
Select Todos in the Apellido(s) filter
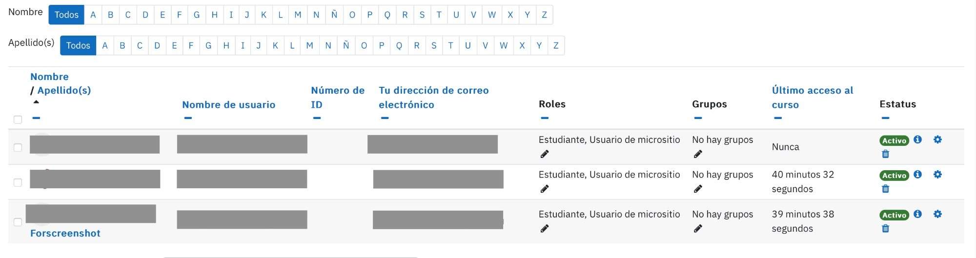tap(78, 45)
